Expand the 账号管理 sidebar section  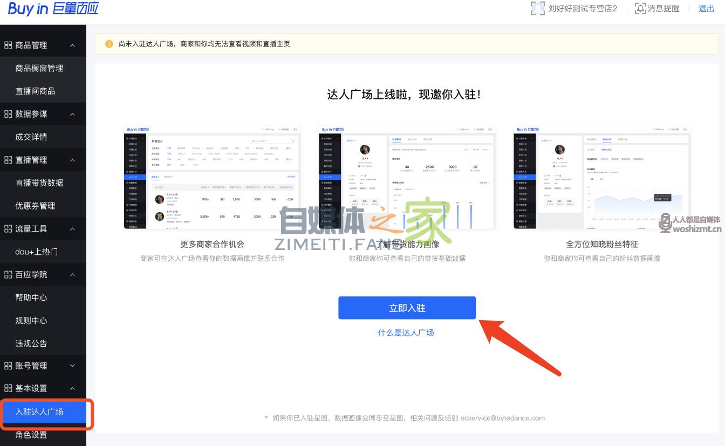click(x=72, y=366)
